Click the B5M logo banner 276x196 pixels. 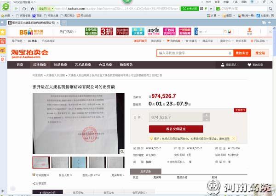[x=31, y=32]
